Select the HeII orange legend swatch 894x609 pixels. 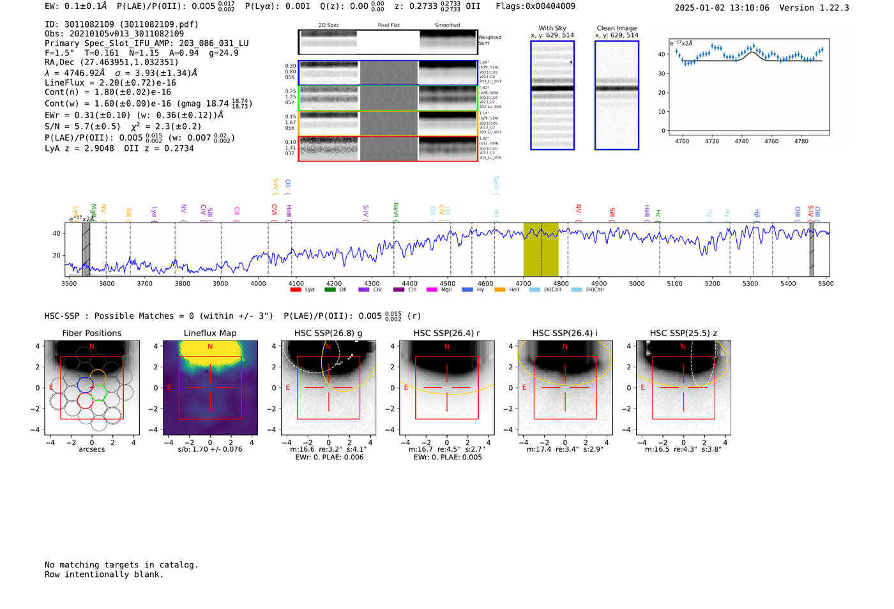499,289
